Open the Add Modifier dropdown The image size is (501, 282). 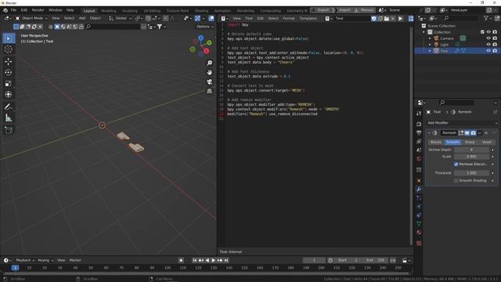[462, 123]
